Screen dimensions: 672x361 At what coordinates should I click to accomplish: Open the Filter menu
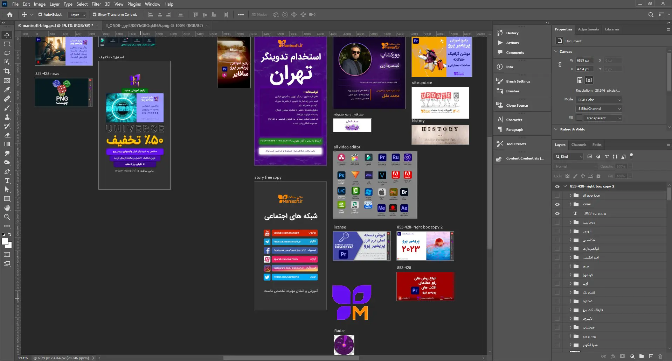point(96,4)
